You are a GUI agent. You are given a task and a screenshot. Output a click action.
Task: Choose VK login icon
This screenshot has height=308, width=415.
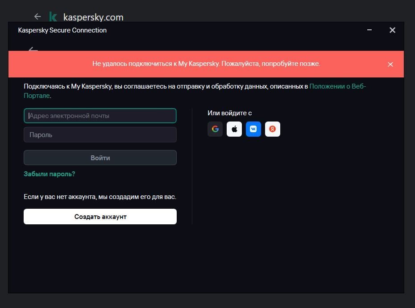(253, 129)
